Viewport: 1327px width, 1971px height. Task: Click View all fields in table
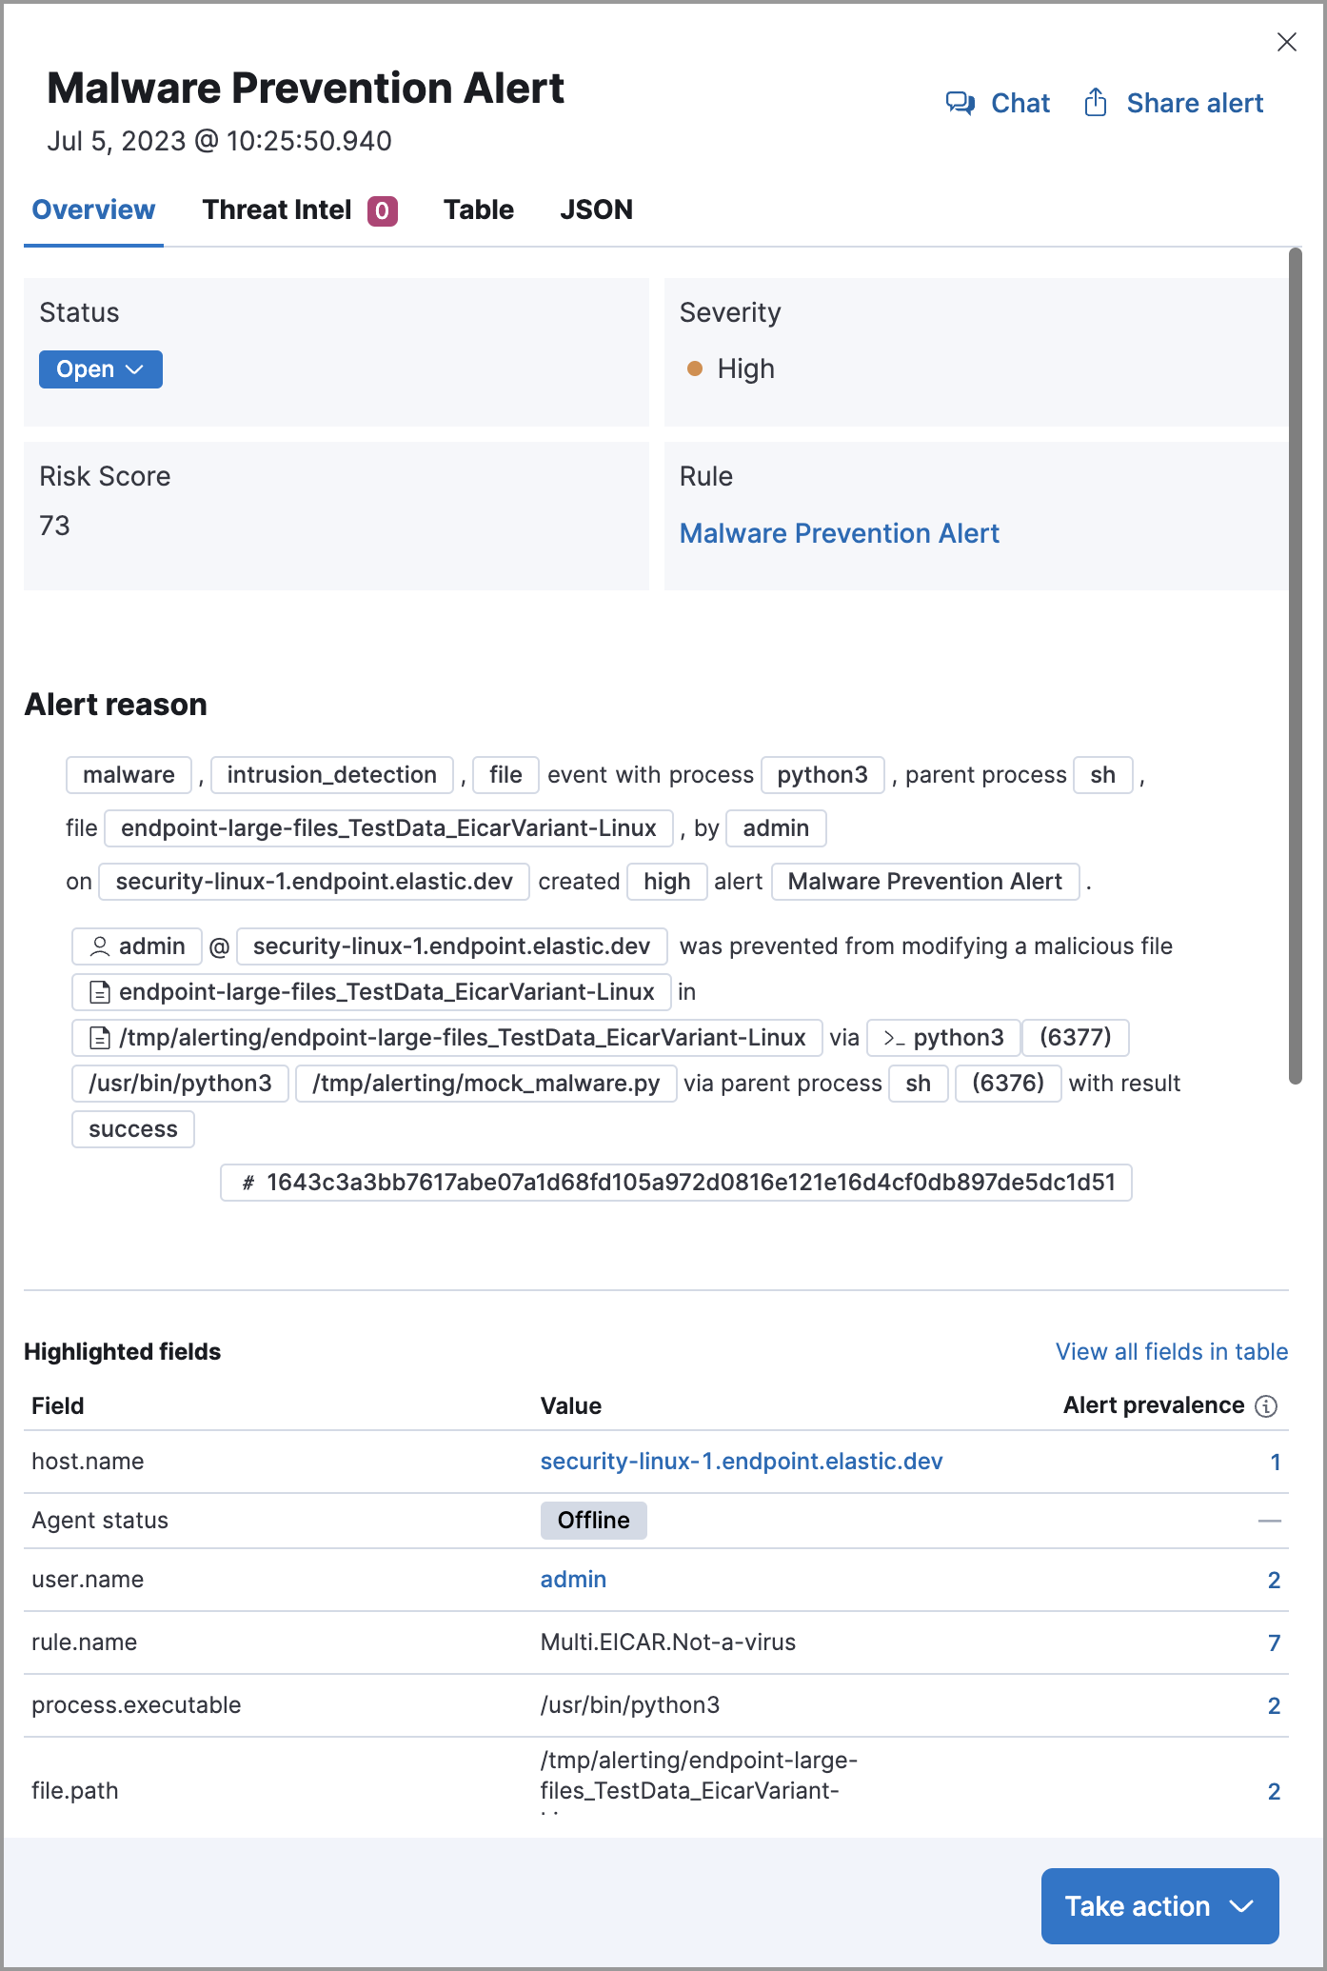[x=1171, y=1352]
